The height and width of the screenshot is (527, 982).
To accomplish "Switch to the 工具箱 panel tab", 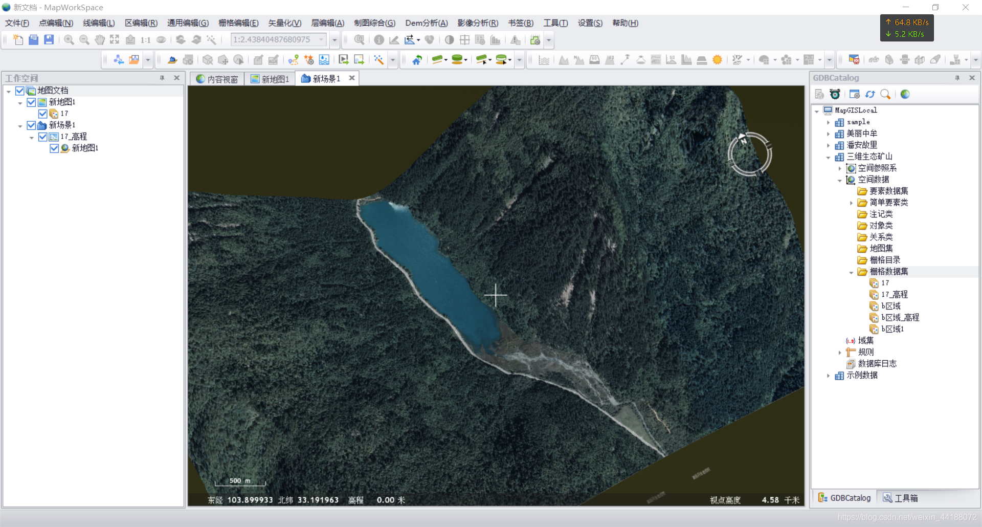I will pyautogui.click(x=901, y=498).
